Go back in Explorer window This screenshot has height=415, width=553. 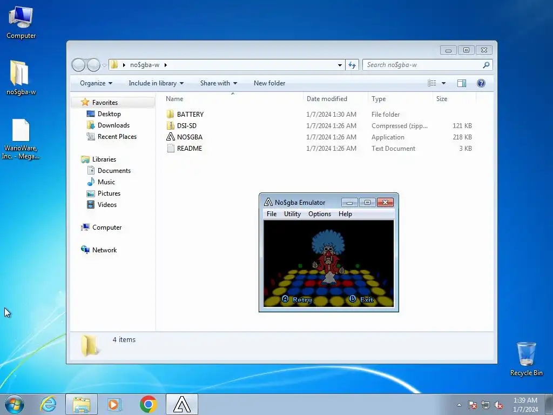pyautogui.click(x=78, y=65)
